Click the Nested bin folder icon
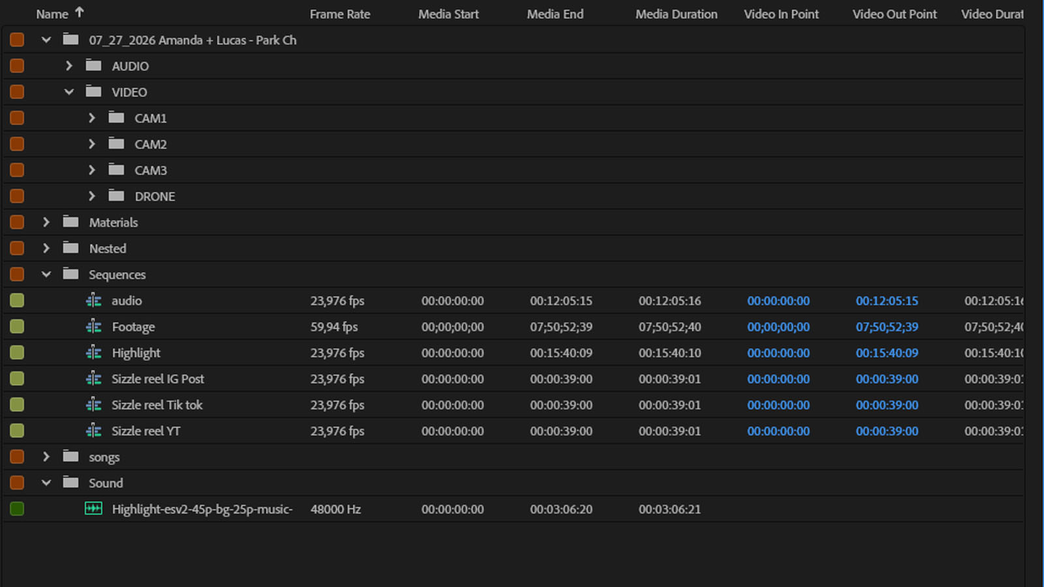The image size is (1044, 587). (x=70, y=248)
